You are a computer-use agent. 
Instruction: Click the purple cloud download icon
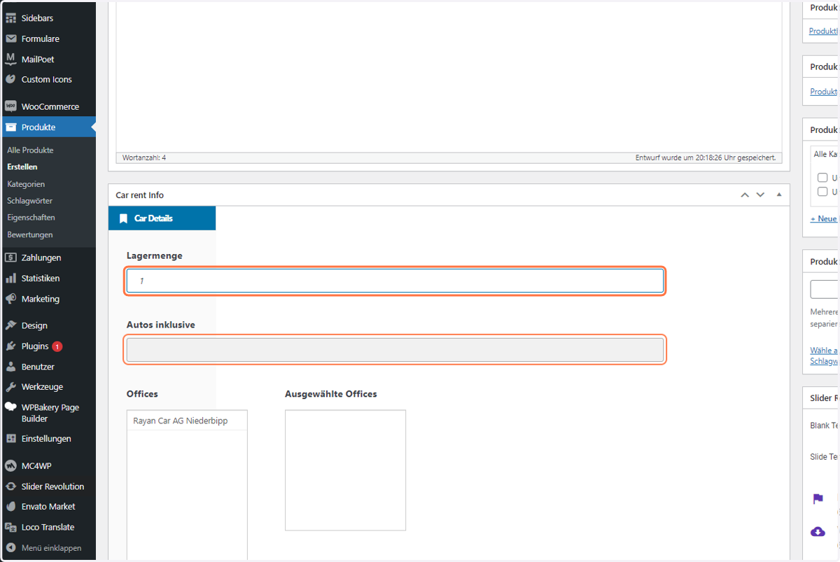(x=818, y=532)
